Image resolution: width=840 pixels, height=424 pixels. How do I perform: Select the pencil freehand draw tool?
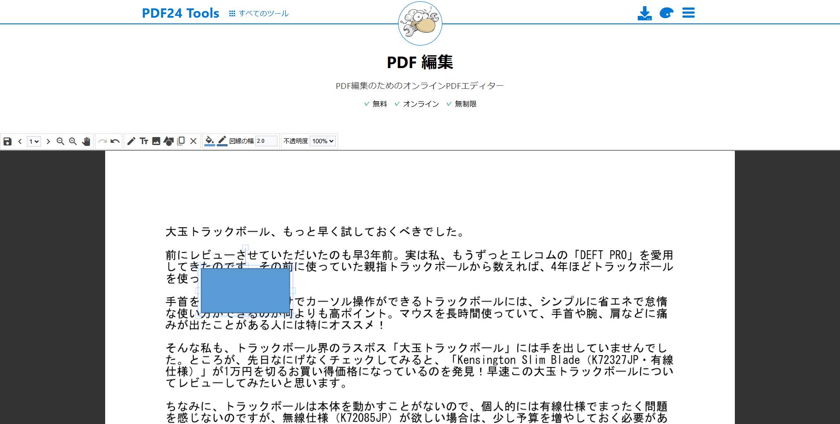(131, 141)
